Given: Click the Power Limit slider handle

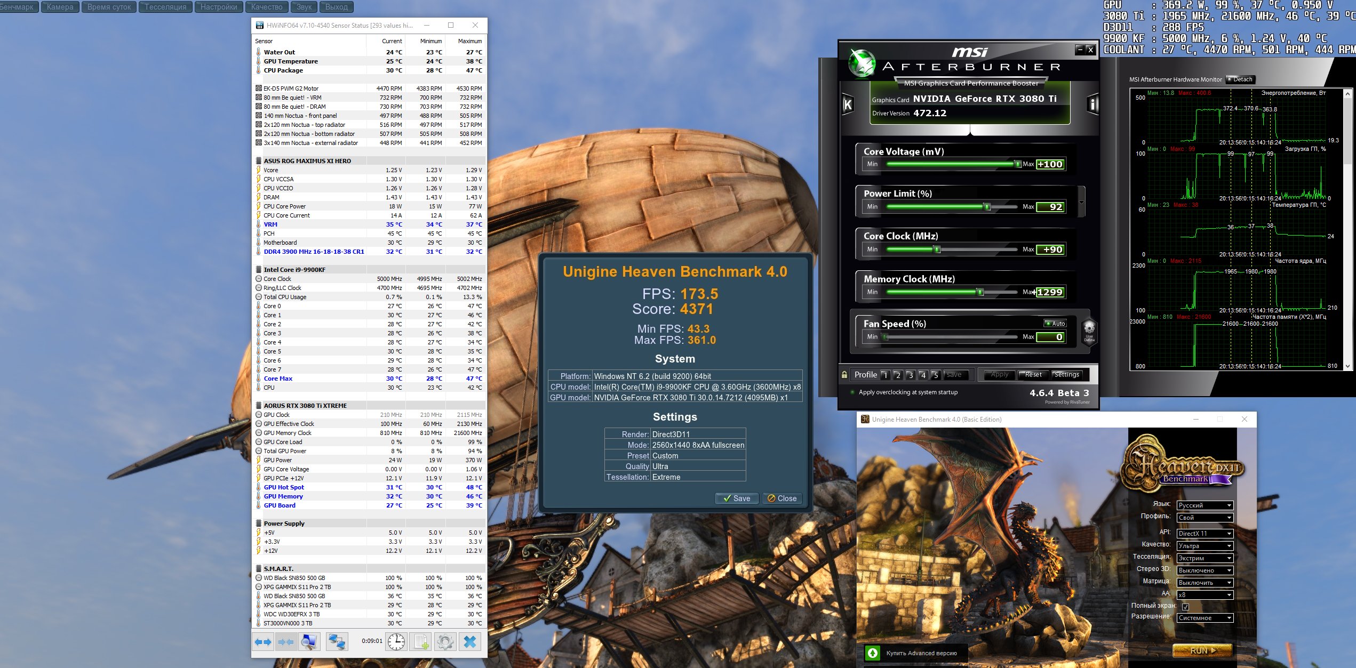Looking at the screenshot, I should coord(987,207).
